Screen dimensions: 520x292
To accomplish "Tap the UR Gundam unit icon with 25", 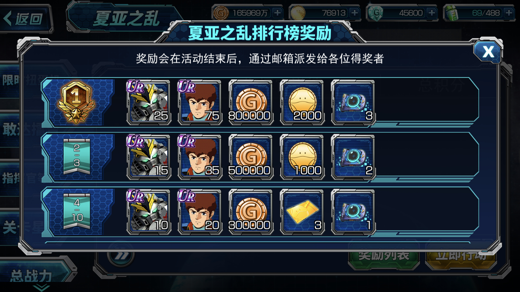I will tap(149, 102).
